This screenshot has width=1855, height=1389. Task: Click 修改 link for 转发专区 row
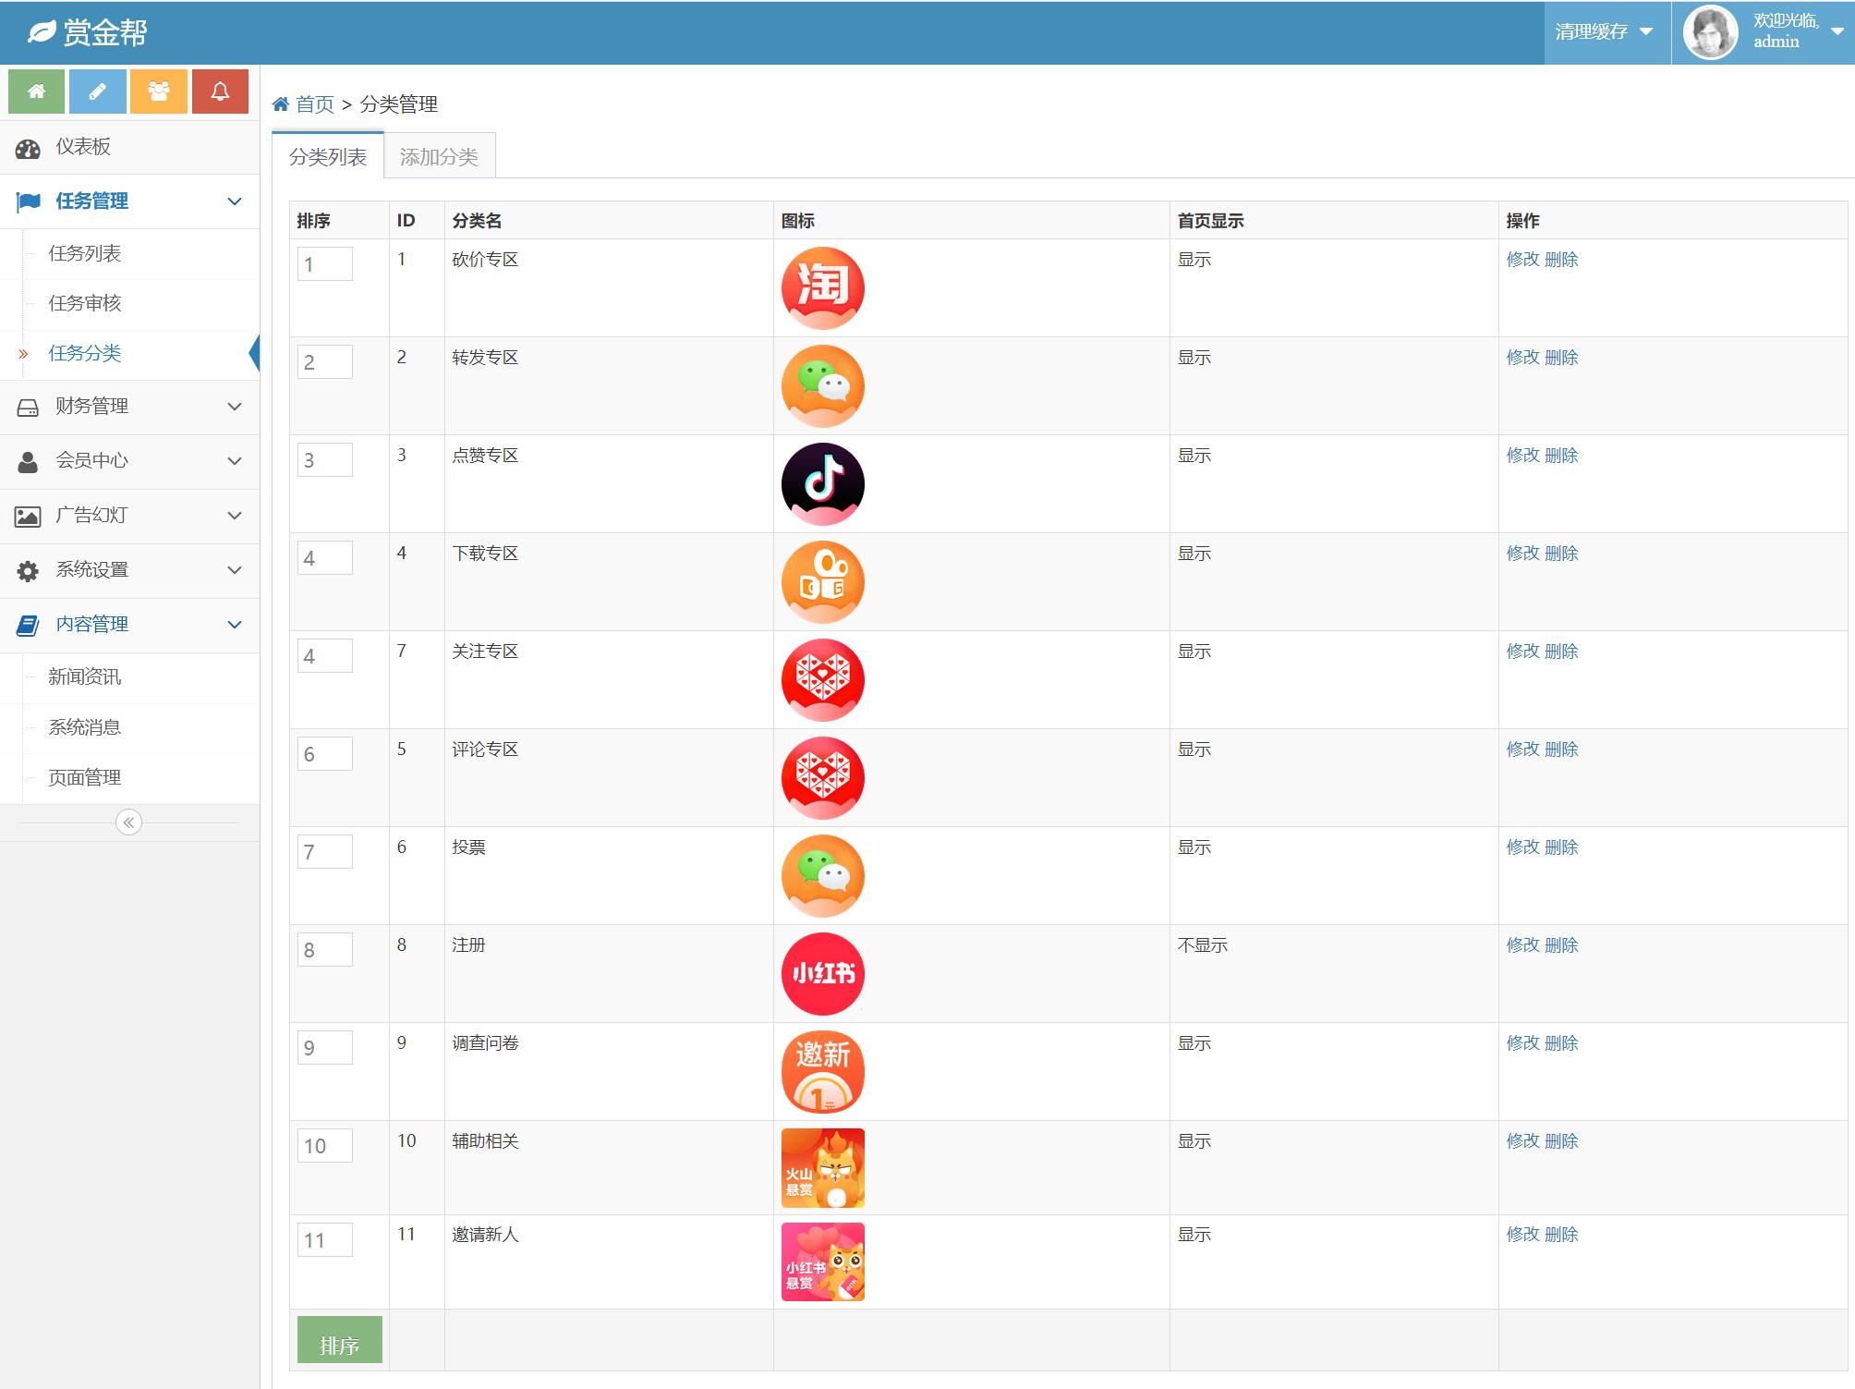pos(1522,358)
